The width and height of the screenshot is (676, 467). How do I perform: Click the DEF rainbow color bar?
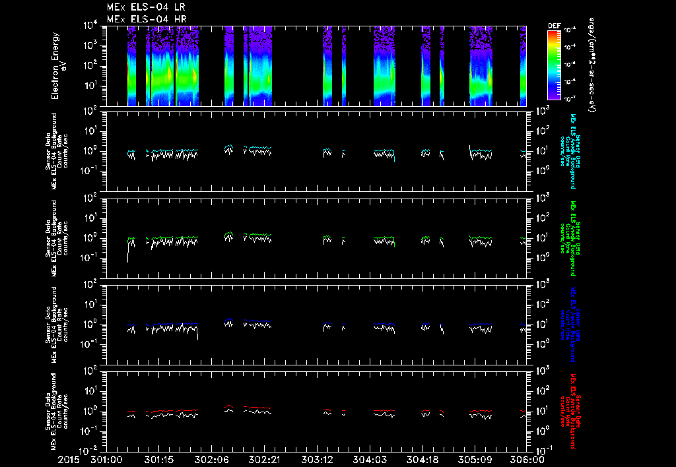click(x=554, y=65)
